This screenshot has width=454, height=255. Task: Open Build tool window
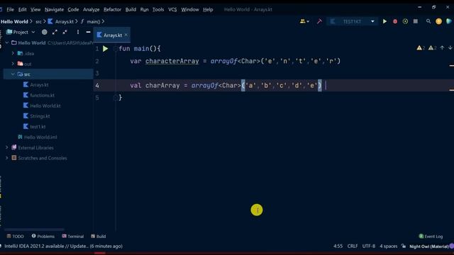(x=99, y=236)
